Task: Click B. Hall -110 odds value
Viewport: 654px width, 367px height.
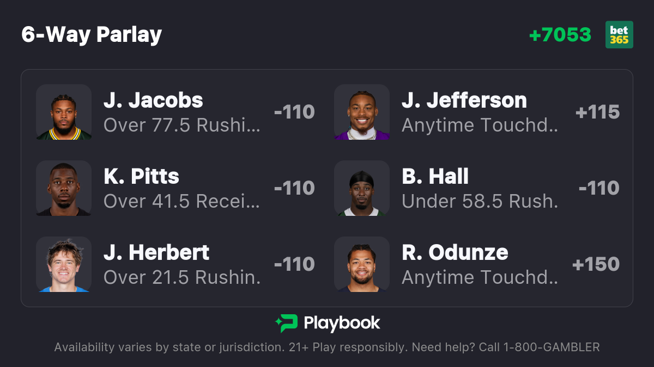Action: (x=599, y=188)
